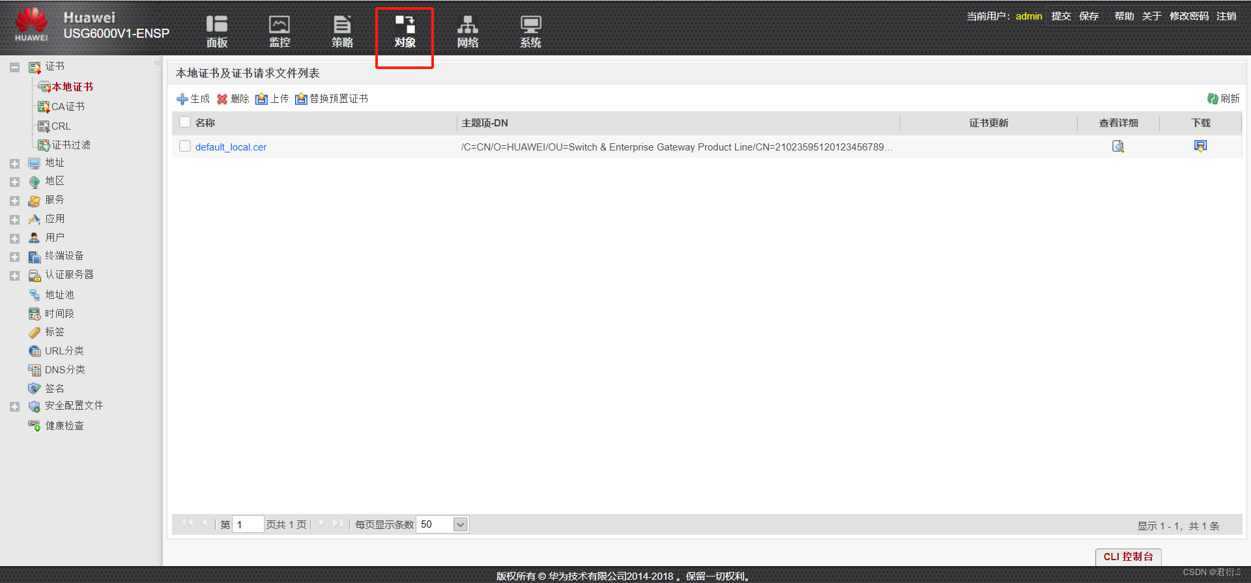Screen dimensions: 1251x583
Task: Open the 帮助 help link
Action: click(1124, 16)
